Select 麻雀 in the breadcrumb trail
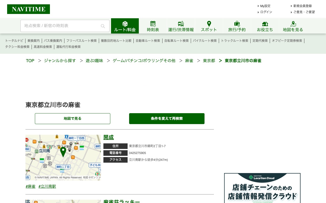This screenshot has width=326, height=203. coord(189,61)
